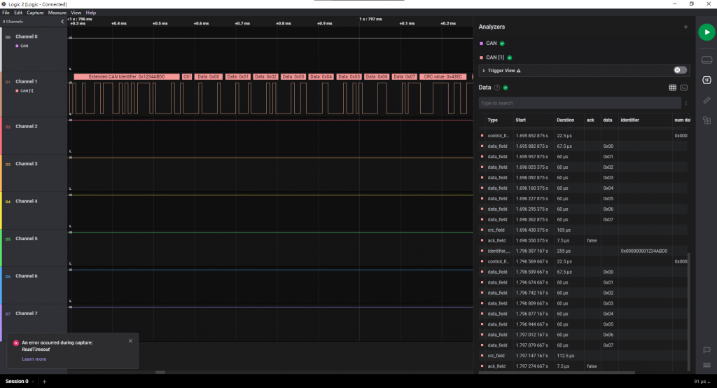Open the Capture menu
This screenshot has width=717, height=388.
[x=35, y=13]
